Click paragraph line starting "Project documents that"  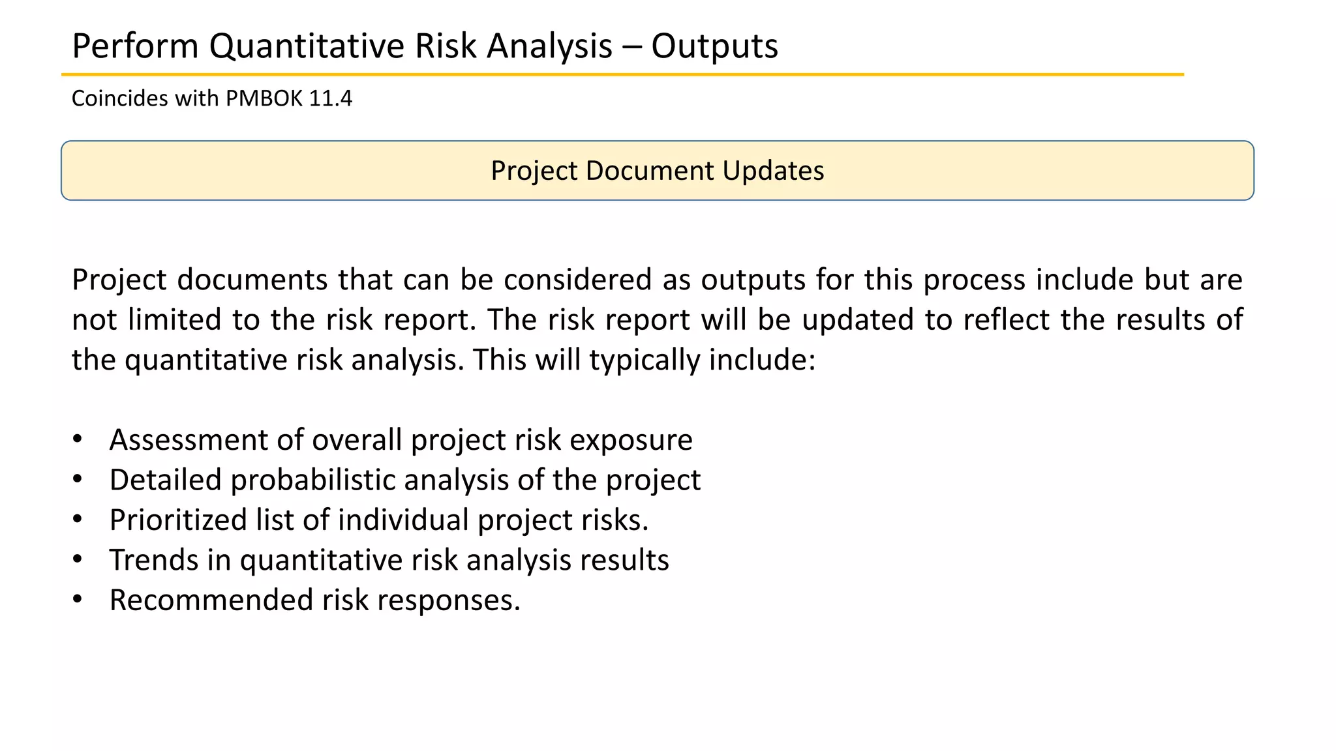(x=657, y=280)
